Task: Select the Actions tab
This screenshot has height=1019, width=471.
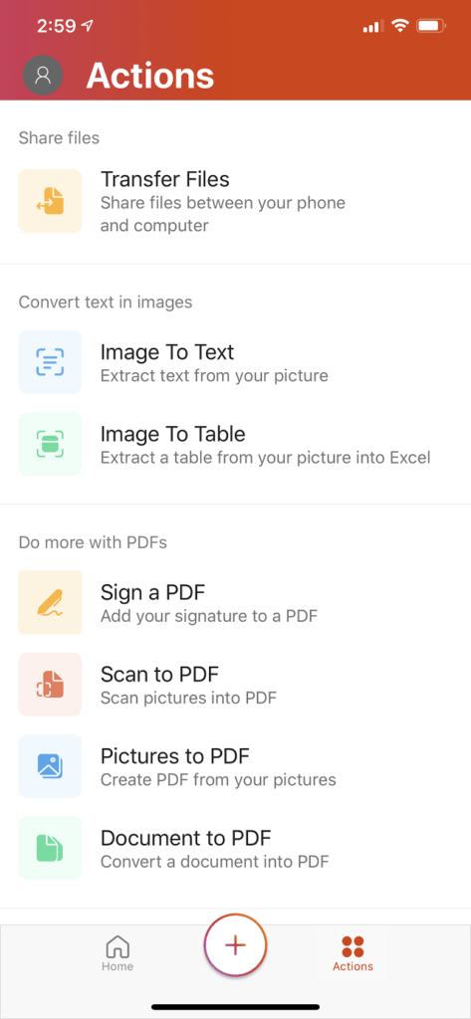Action: [353, 953]
